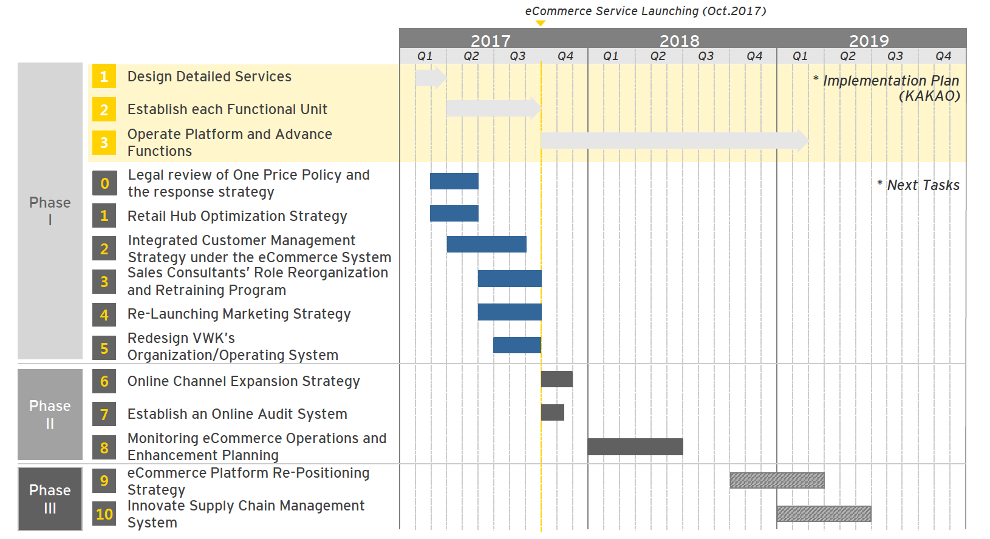
Task: Click the Establish each Functional Unit arrow bar
Action: pos(493,108)
